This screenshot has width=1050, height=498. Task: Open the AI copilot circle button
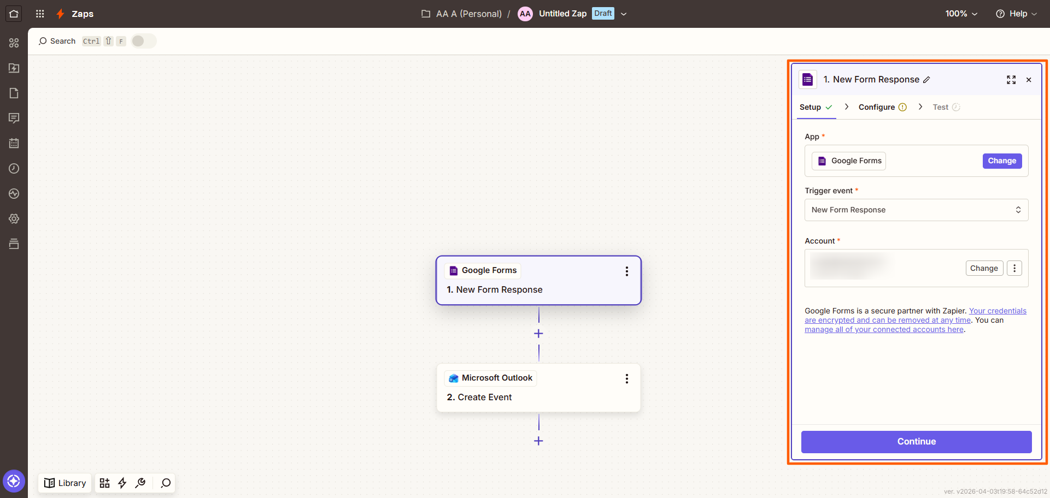coord(14,481)
